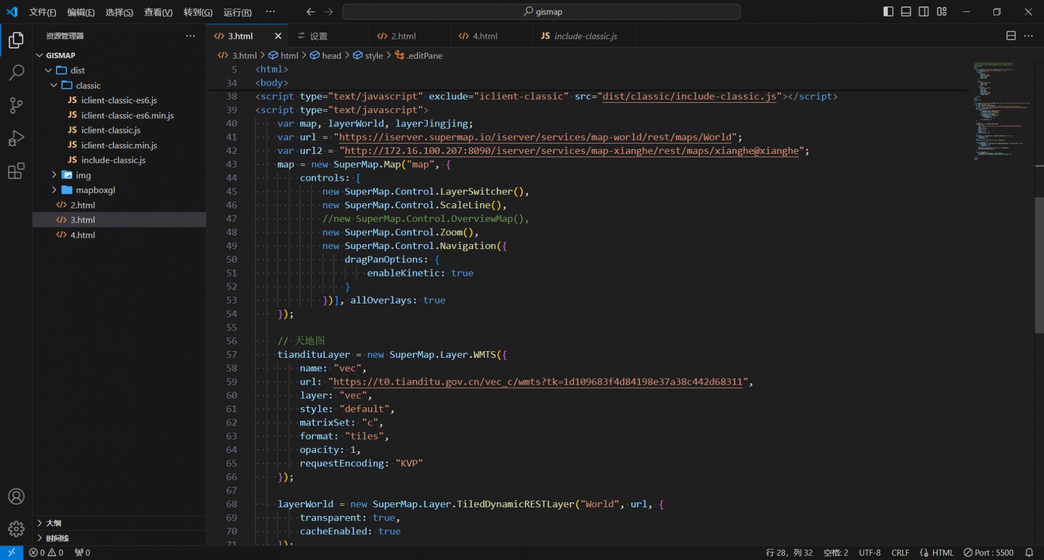Viewport: 1044px width, 560px height.
Task: Go back with the left arrow
Action: (x=310, y=12)
